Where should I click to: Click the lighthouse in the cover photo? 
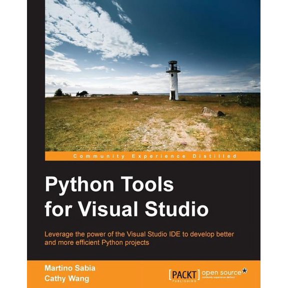tap(173, 80)
